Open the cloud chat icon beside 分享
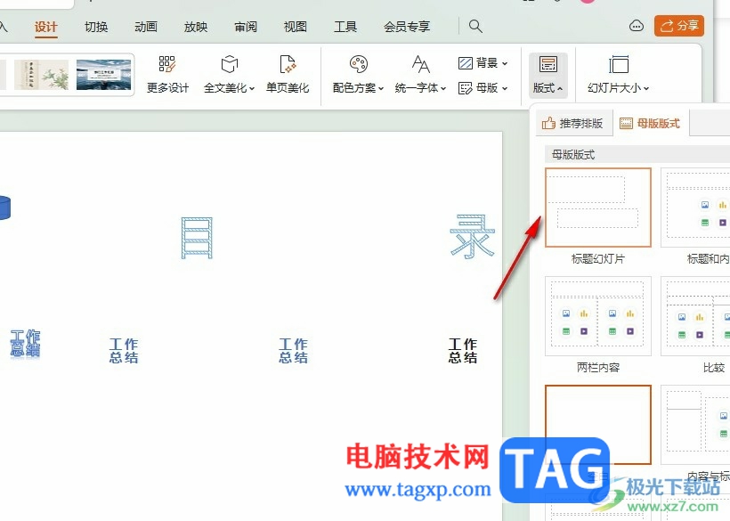The image size is (730, 521). pyautogui.click(x=637, y=26)
